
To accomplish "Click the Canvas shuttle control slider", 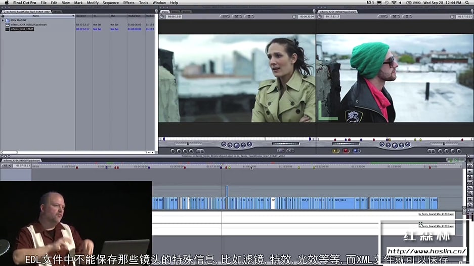I will coord(444,143).
